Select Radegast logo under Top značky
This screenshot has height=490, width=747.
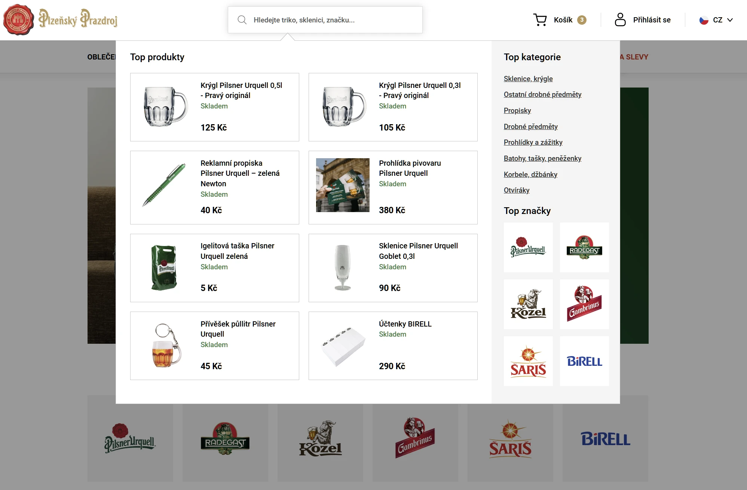click(x=584, y=247)
